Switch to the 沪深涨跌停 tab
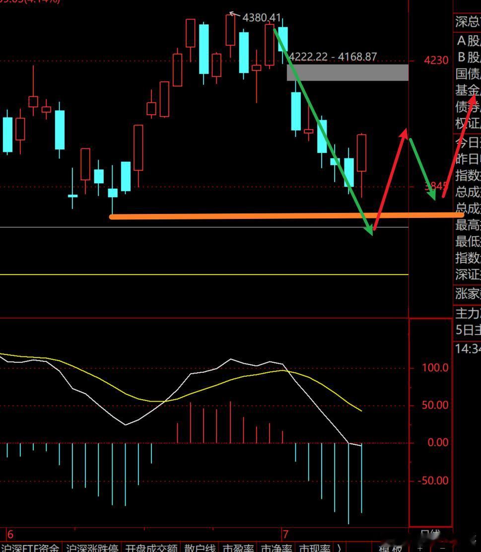481x552 pixels. click(92, 548)
